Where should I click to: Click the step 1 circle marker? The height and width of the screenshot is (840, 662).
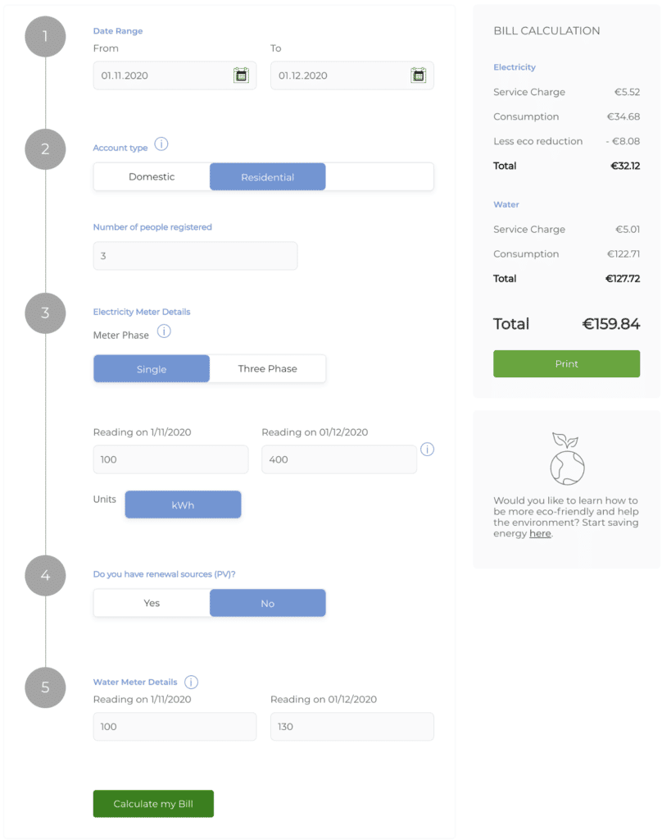[45, 36]
